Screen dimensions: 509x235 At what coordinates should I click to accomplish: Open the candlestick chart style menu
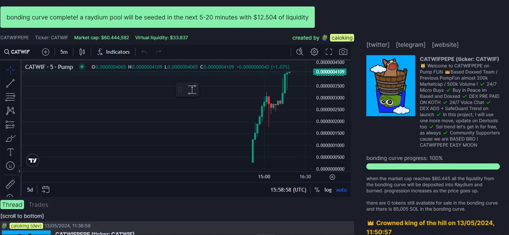point(82,52)
